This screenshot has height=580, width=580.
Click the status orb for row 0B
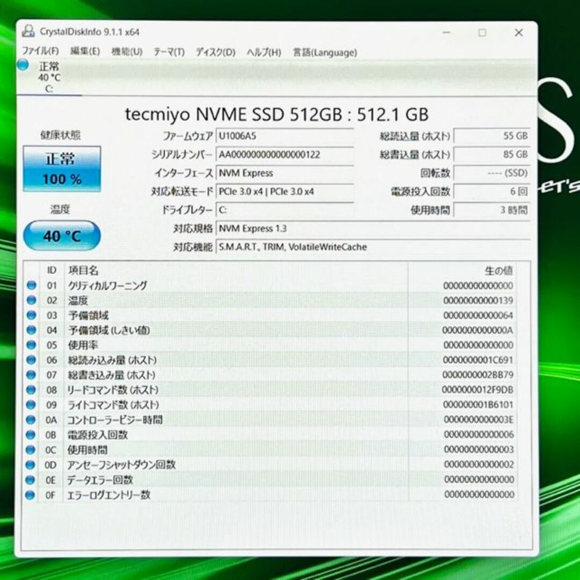[31, 434]
